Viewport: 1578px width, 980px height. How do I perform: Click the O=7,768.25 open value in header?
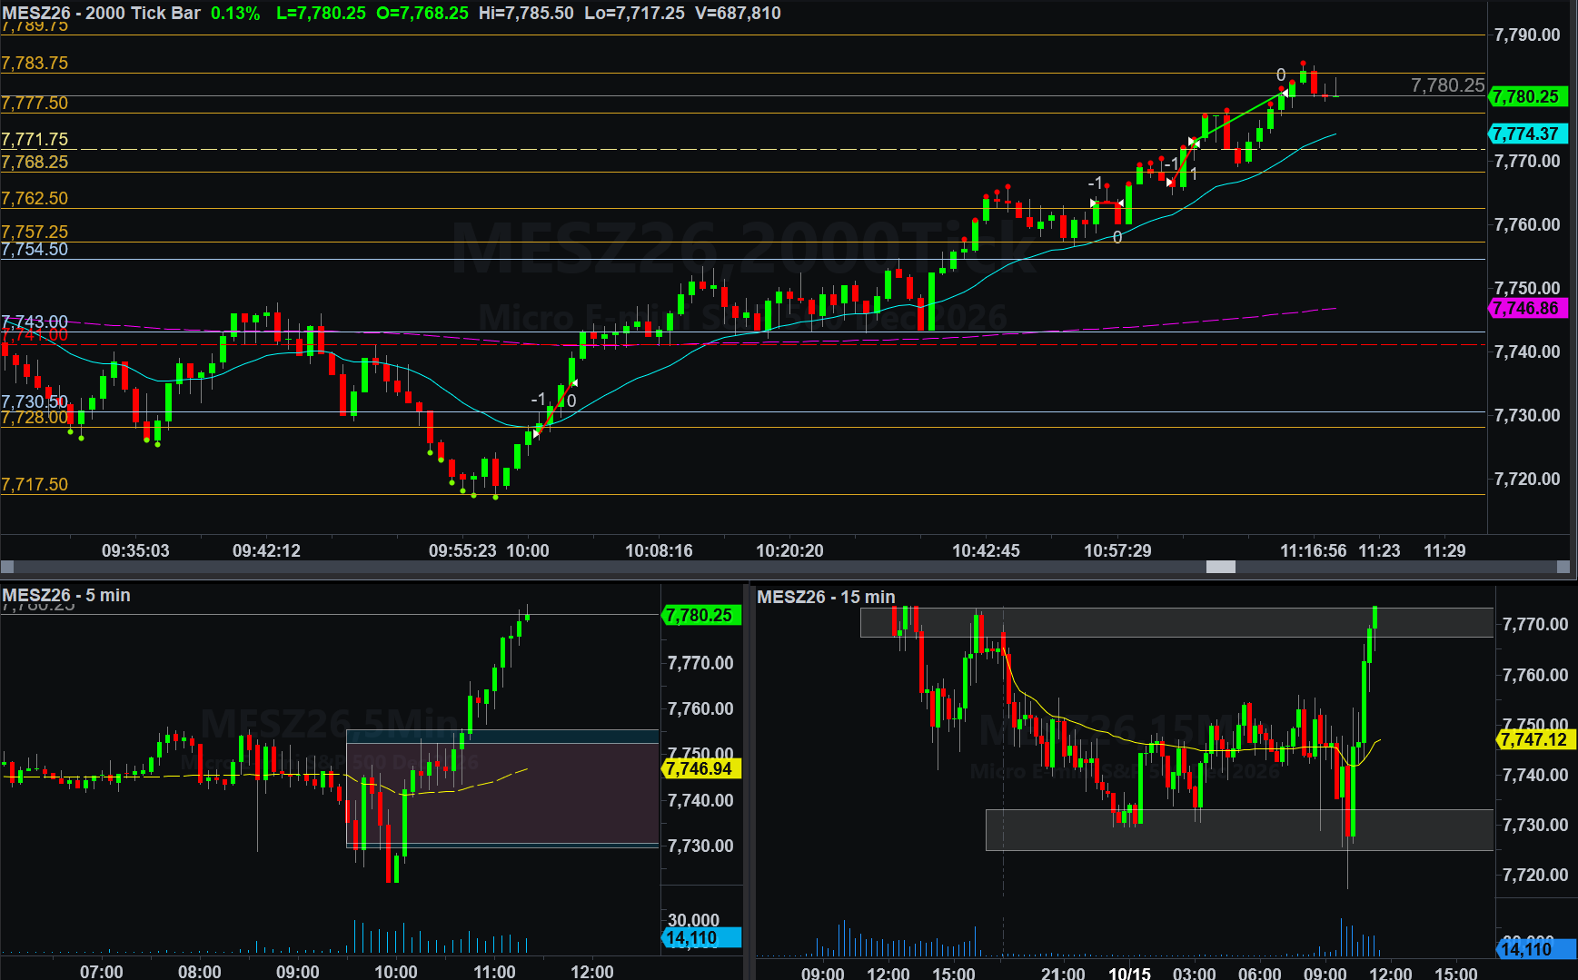(x=422, y=13)
